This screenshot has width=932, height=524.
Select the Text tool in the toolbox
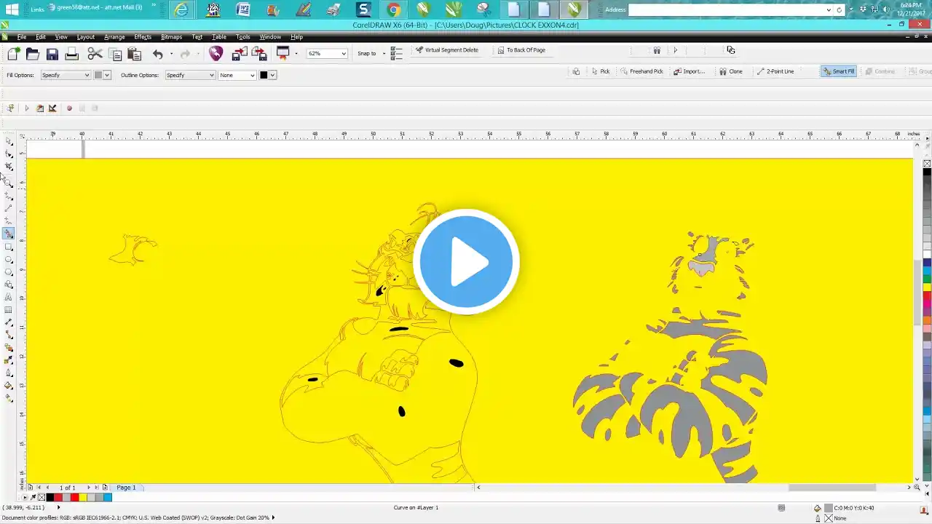pyautogui.click(x=9, y=297)
